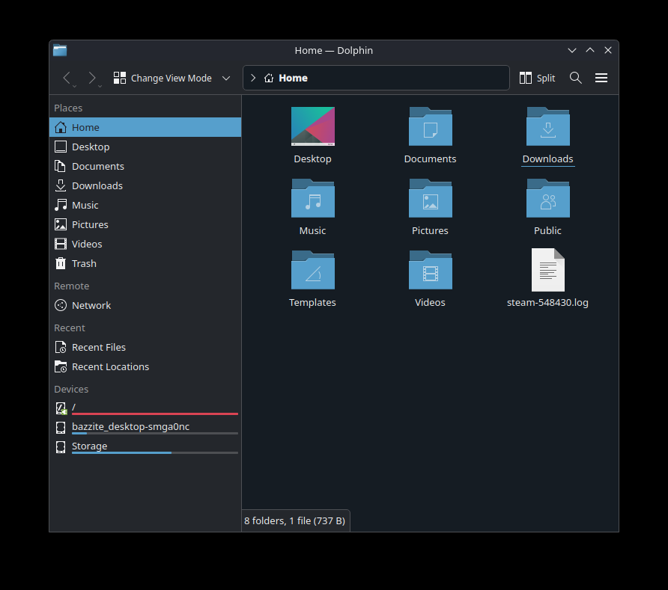Minimize the Dolphin window
Viewport: 668px width, 590px height.
point(572,50)
